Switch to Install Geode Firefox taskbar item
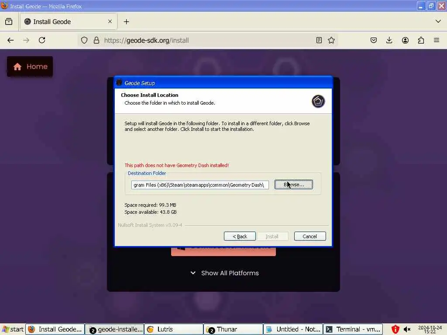Image resolution: width=447 pixels, height=335 pixels. pyautogui.click(x=55, y=329)
